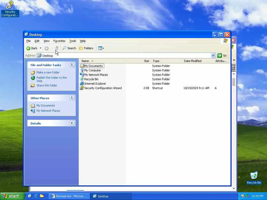The width and height of the screenshot is (267, 200).
Task: Select the My Computer row name
Action: (93, 70)
